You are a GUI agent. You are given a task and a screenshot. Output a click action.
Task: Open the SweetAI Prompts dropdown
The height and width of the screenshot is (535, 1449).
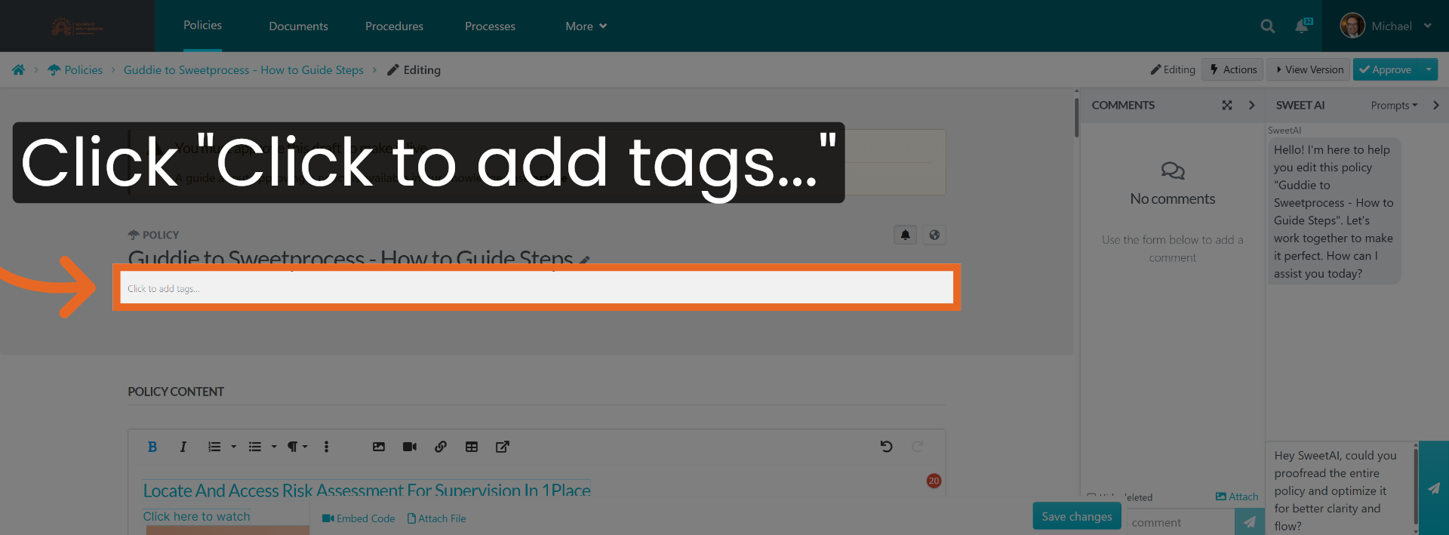click(x=1394, y=106)
